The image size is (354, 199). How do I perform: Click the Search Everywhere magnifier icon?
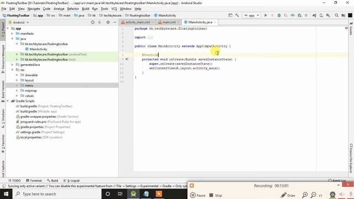tap(336, 15)
